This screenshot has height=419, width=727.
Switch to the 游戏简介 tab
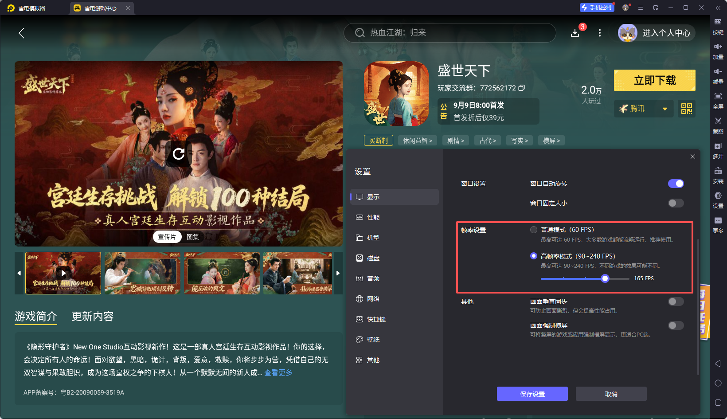point(36,316)
